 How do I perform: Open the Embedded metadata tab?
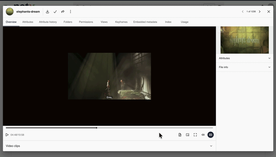coord(145,22)
